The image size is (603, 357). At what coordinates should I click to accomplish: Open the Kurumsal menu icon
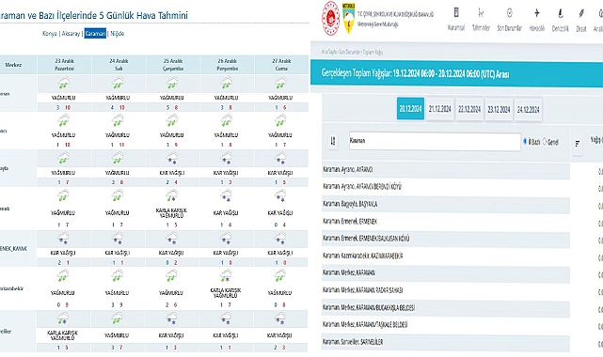coord(456,12)
